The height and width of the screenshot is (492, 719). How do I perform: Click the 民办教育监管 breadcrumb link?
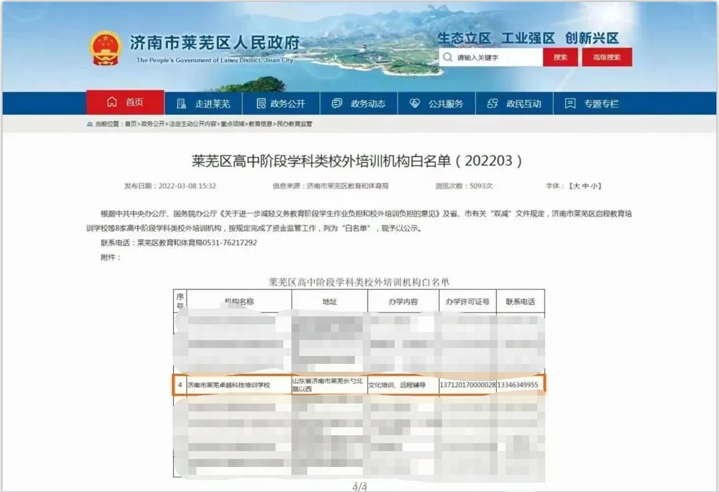click(x=294, y=124)
